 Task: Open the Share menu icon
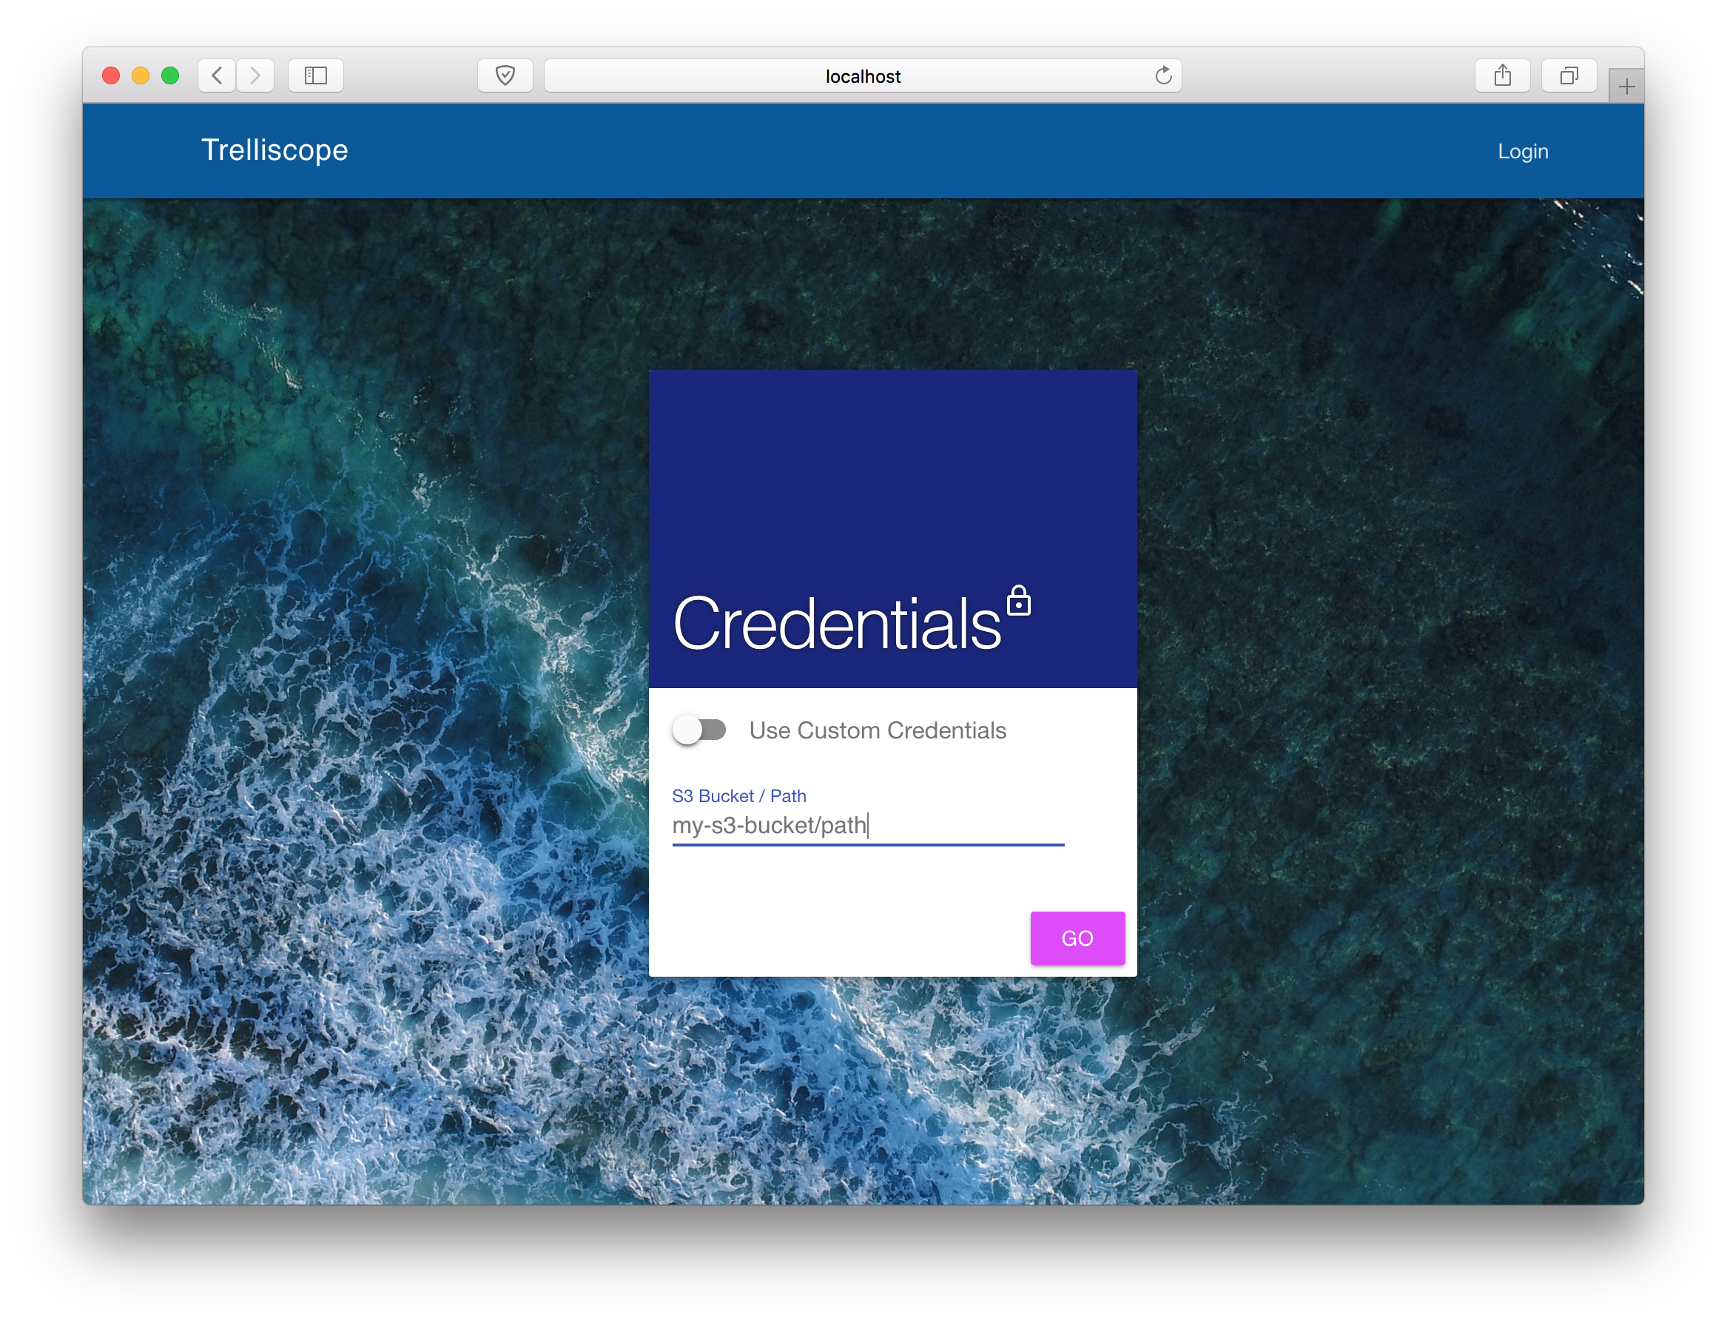click(x=1502, y=75)
